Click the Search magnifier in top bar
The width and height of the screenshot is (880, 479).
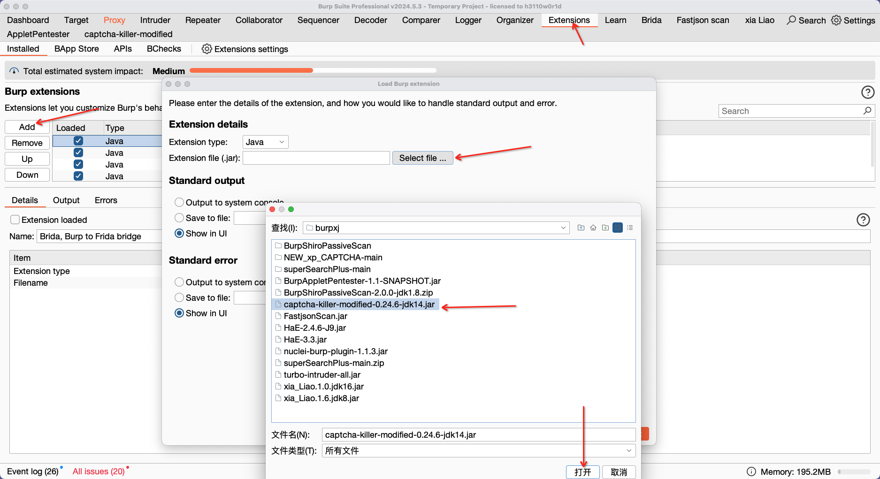pyautogui.click(x=791, y=20)
